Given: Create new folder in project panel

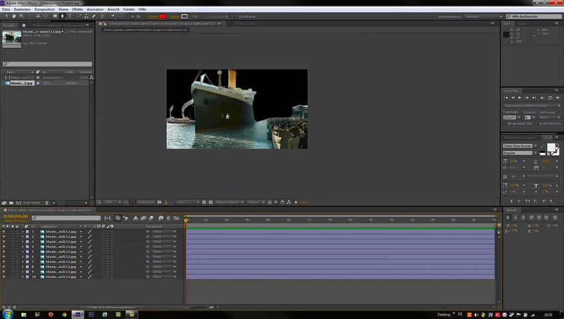Looking at the screenshot, I should coord(13,202).
